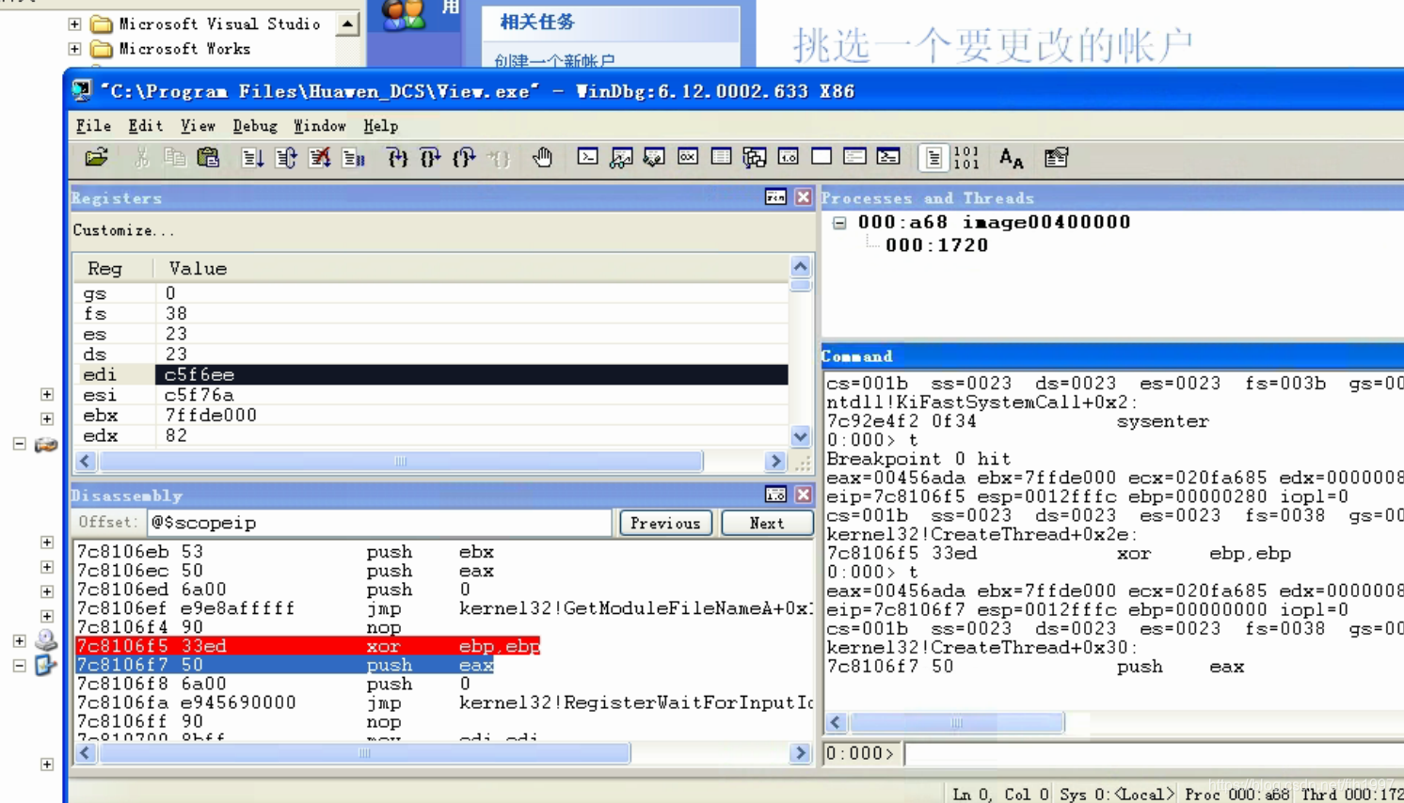This screenshot has width=1404, height=803.
Task: Click disassembly line 7c8106f5 xor ebp,ebp
Action: click(x=309, y=646)
